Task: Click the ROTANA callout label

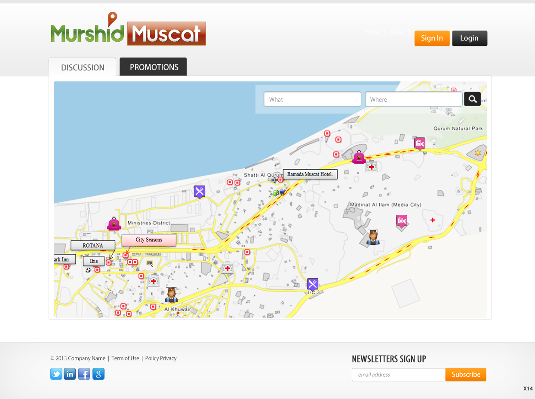Action: (x=93, y=246)
